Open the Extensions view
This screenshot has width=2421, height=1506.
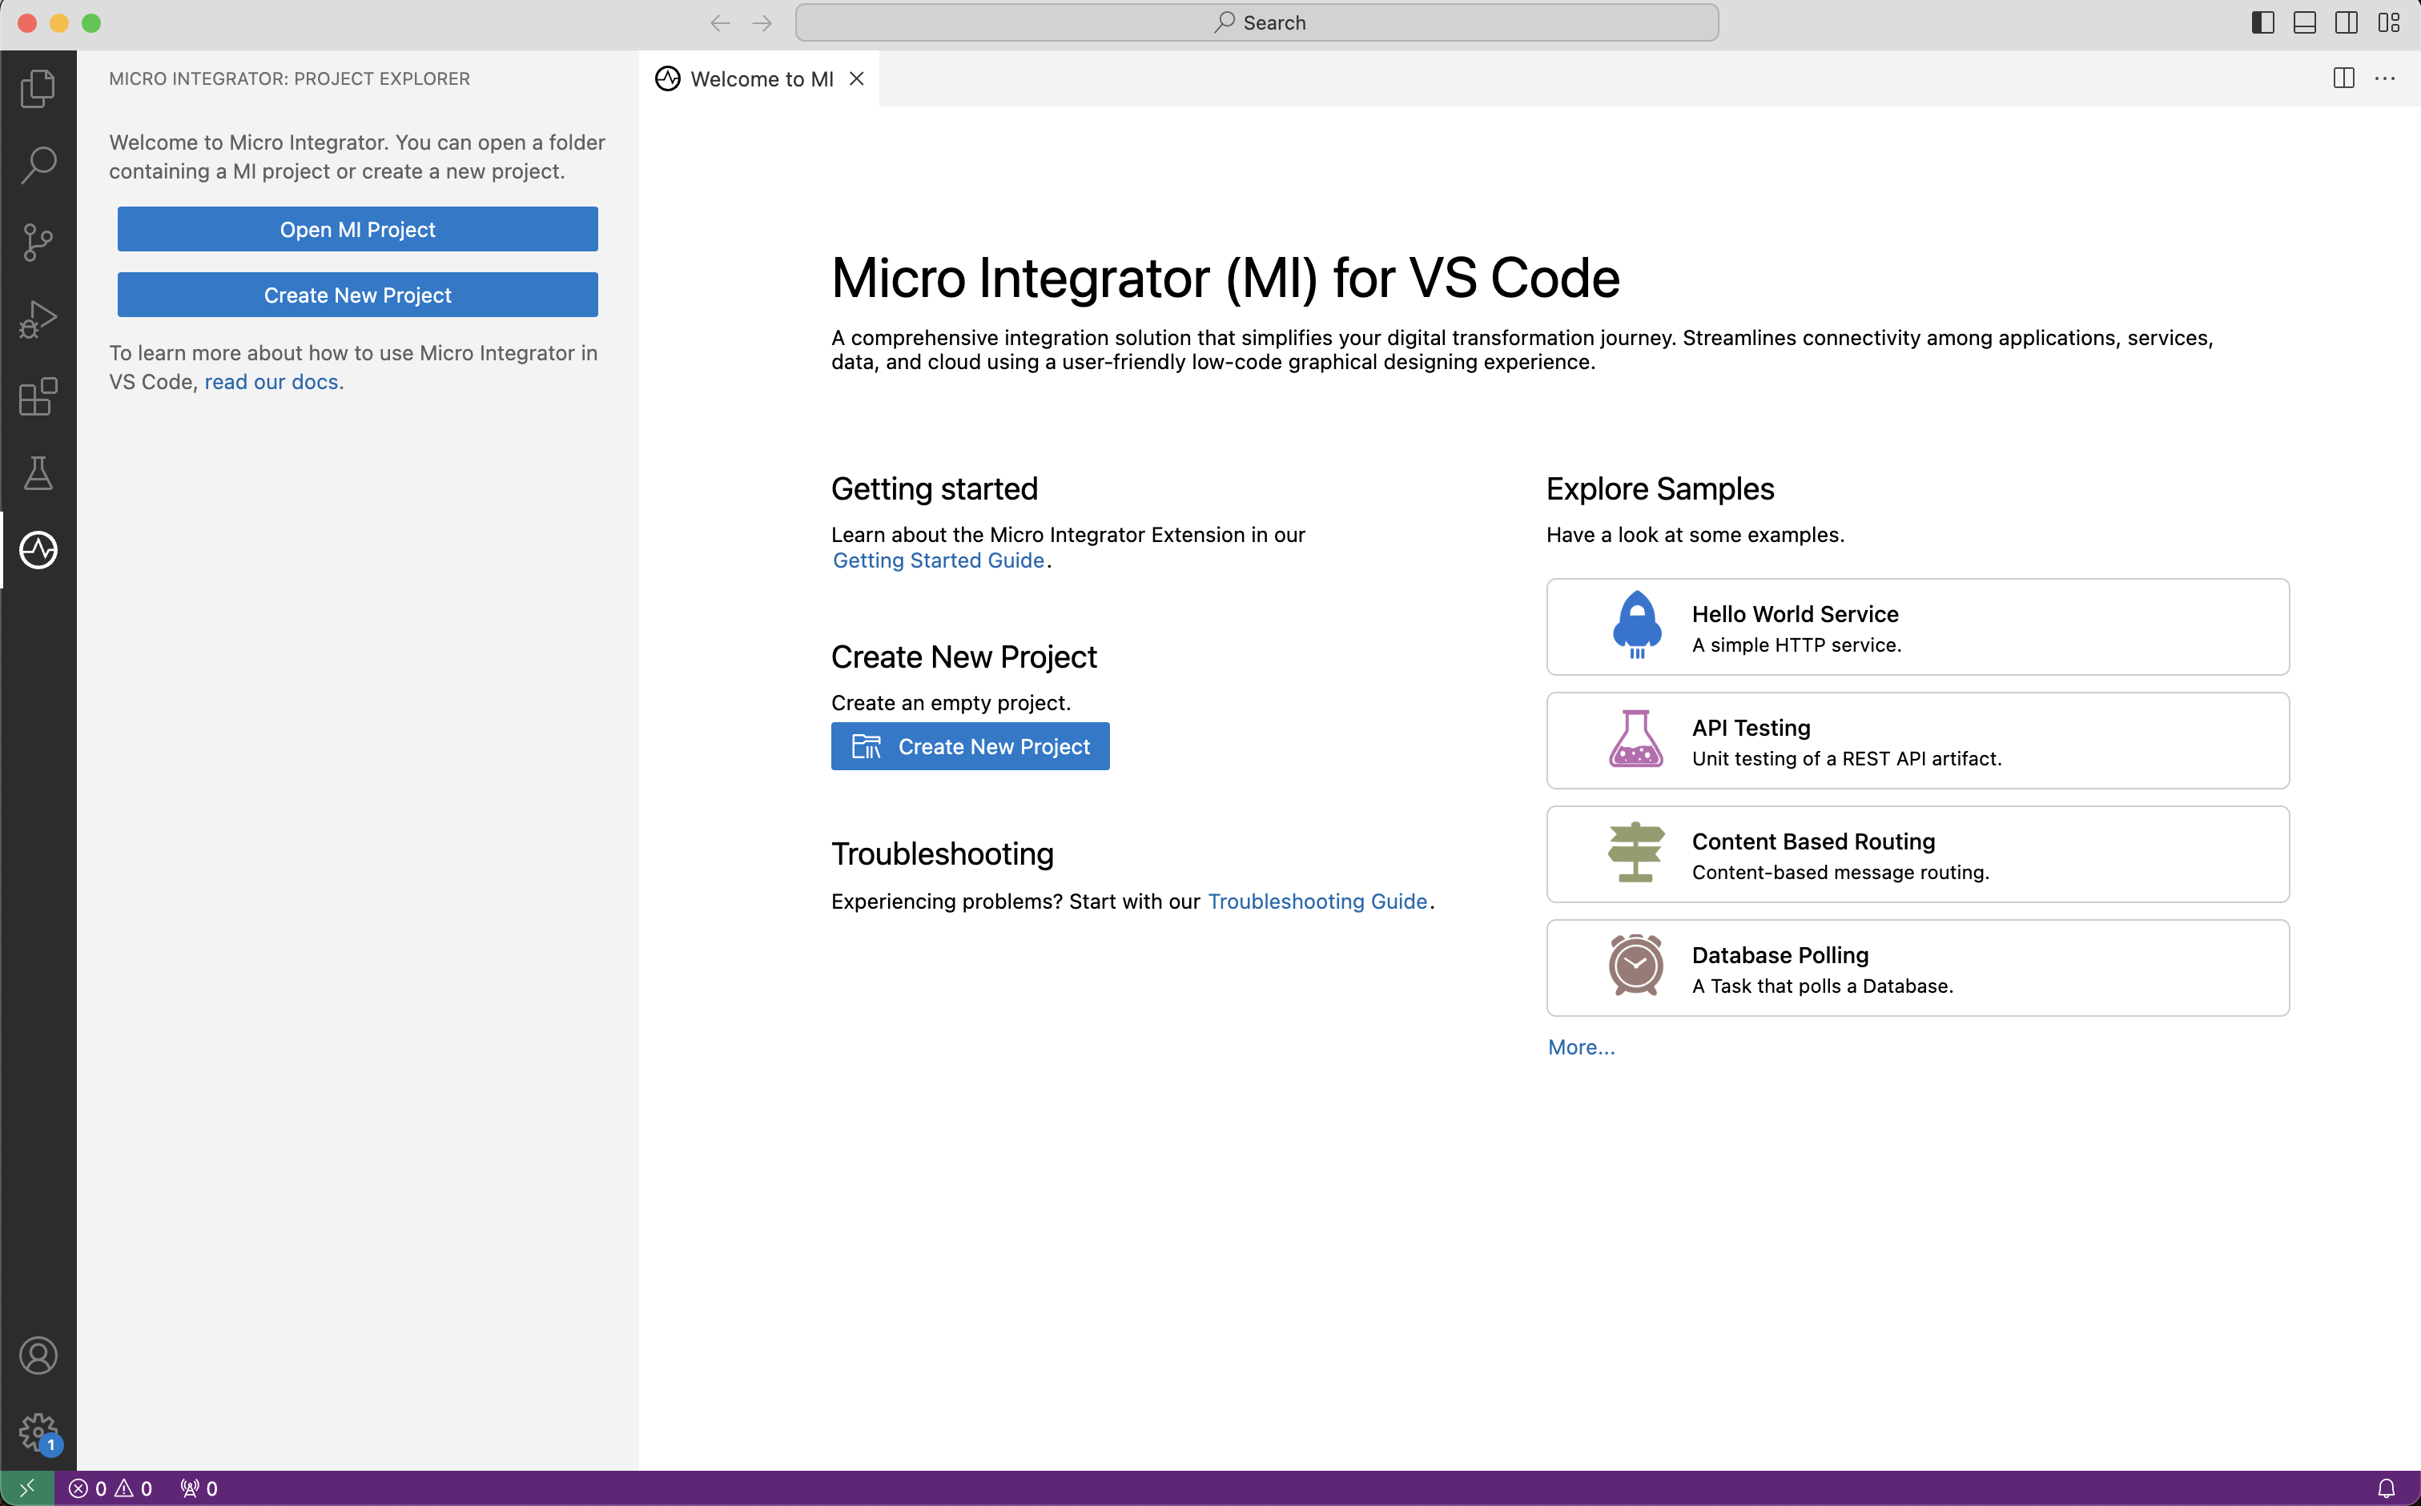(38, 396)
